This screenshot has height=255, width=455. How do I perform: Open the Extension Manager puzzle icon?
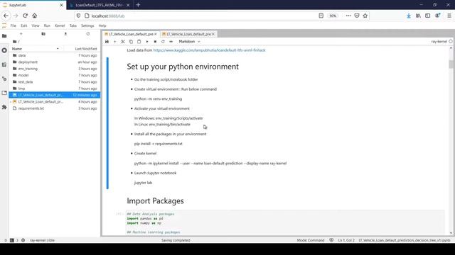pos(4,107)
